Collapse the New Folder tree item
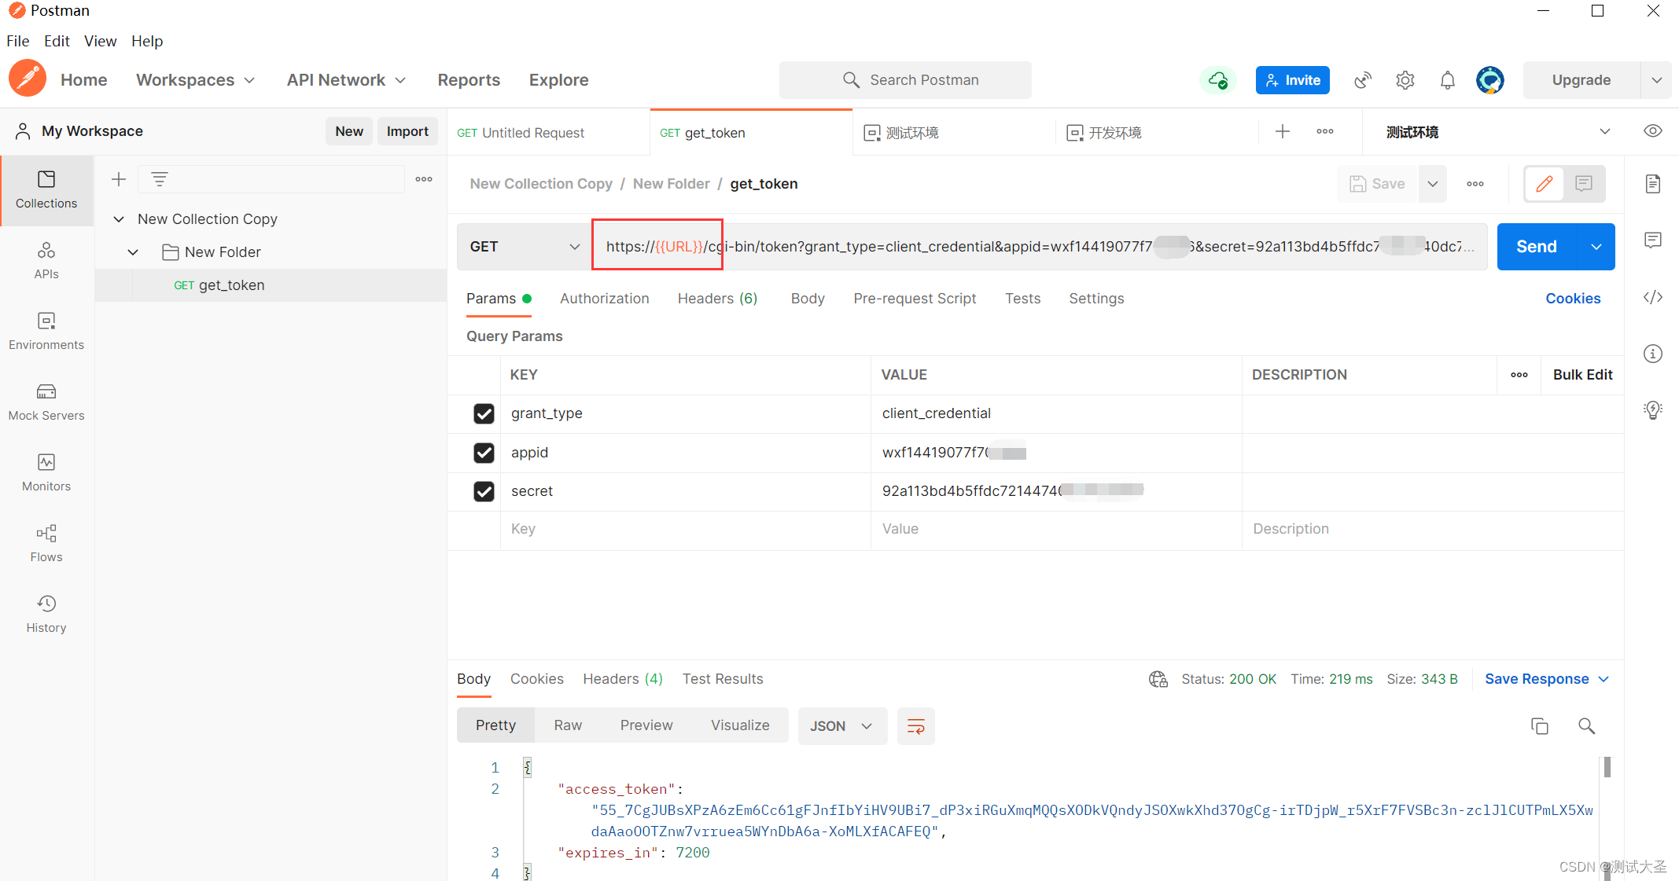 [x=133, y=252]
